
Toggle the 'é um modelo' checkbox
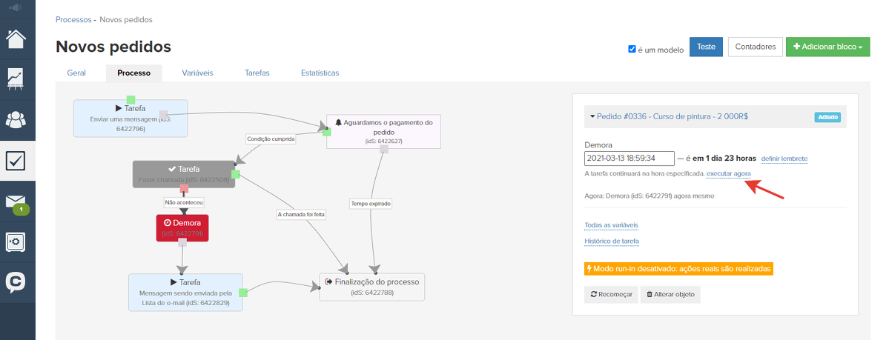[x=632, y=50]
